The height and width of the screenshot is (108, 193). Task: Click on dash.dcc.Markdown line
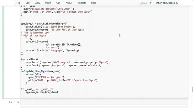pos(55,30)
